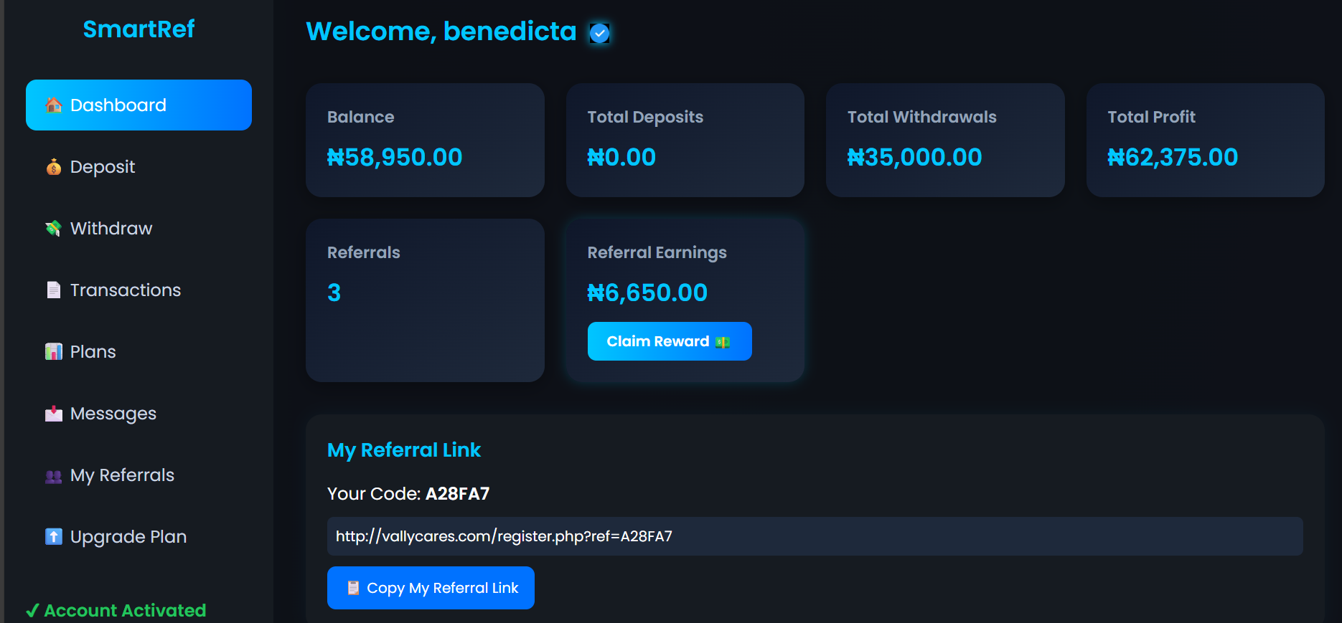Screen dimensions: 1342x623
Task: Open the Deposit menu item
Action: [103, 167]
